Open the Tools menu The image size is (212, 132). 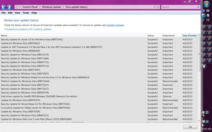pos(26,13)
